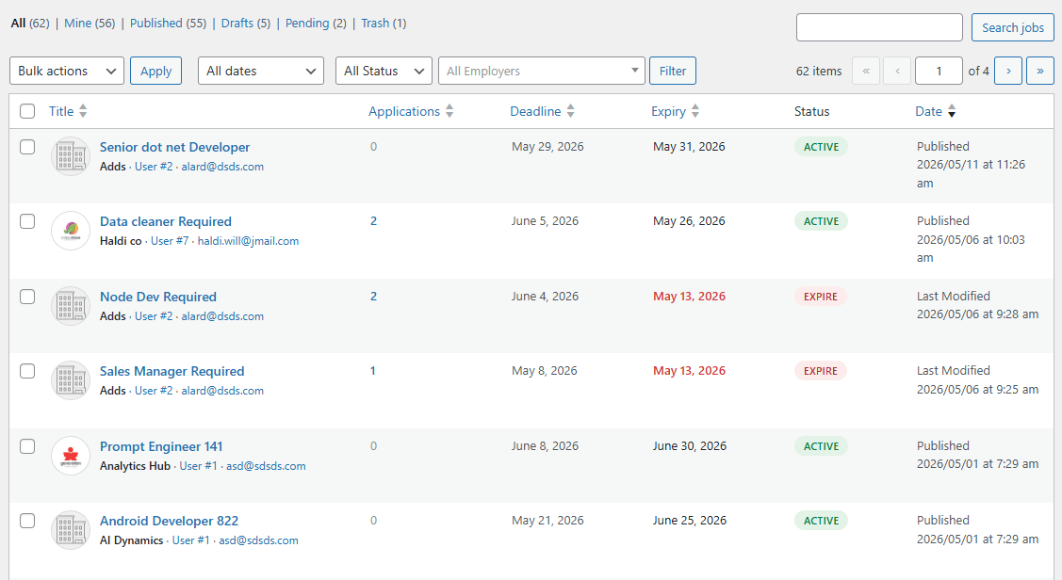The image size is (1062, 580).
Task: Sort by Date using the sort arrows
Action: pyautogui.click(x=952, y=111)
